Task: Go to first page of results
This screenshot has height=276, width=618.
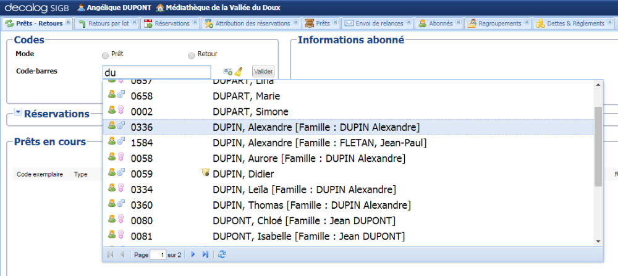Action: click(111, 255)
